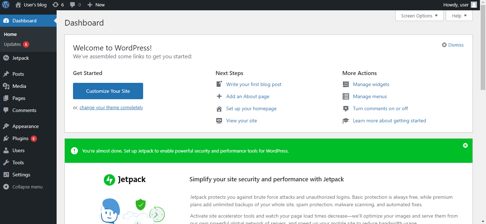
Task: Select Home submenu item
Action: (x=10, y=34)
